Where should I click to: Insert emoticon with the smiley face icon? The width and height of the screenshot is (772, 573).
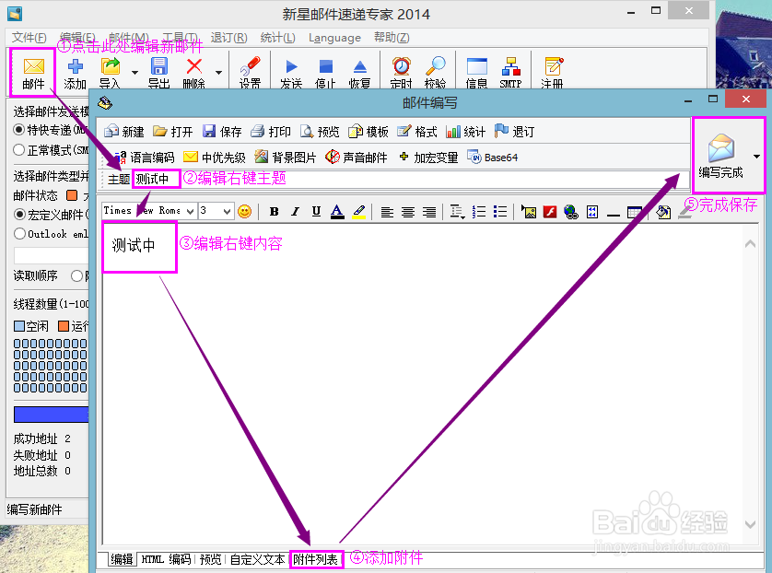(x=244, y=212)
